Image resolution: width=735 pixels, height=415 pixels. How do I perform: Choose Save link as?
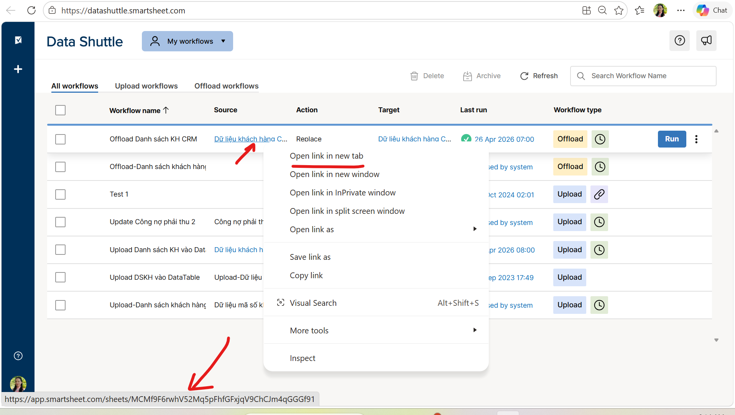(310, 257)
